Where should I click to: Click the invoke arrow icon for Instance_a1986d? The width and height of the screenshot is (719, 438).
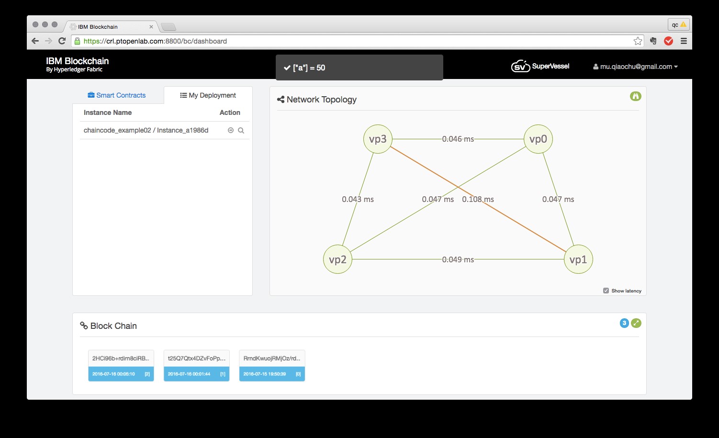(x=231, y=130)
